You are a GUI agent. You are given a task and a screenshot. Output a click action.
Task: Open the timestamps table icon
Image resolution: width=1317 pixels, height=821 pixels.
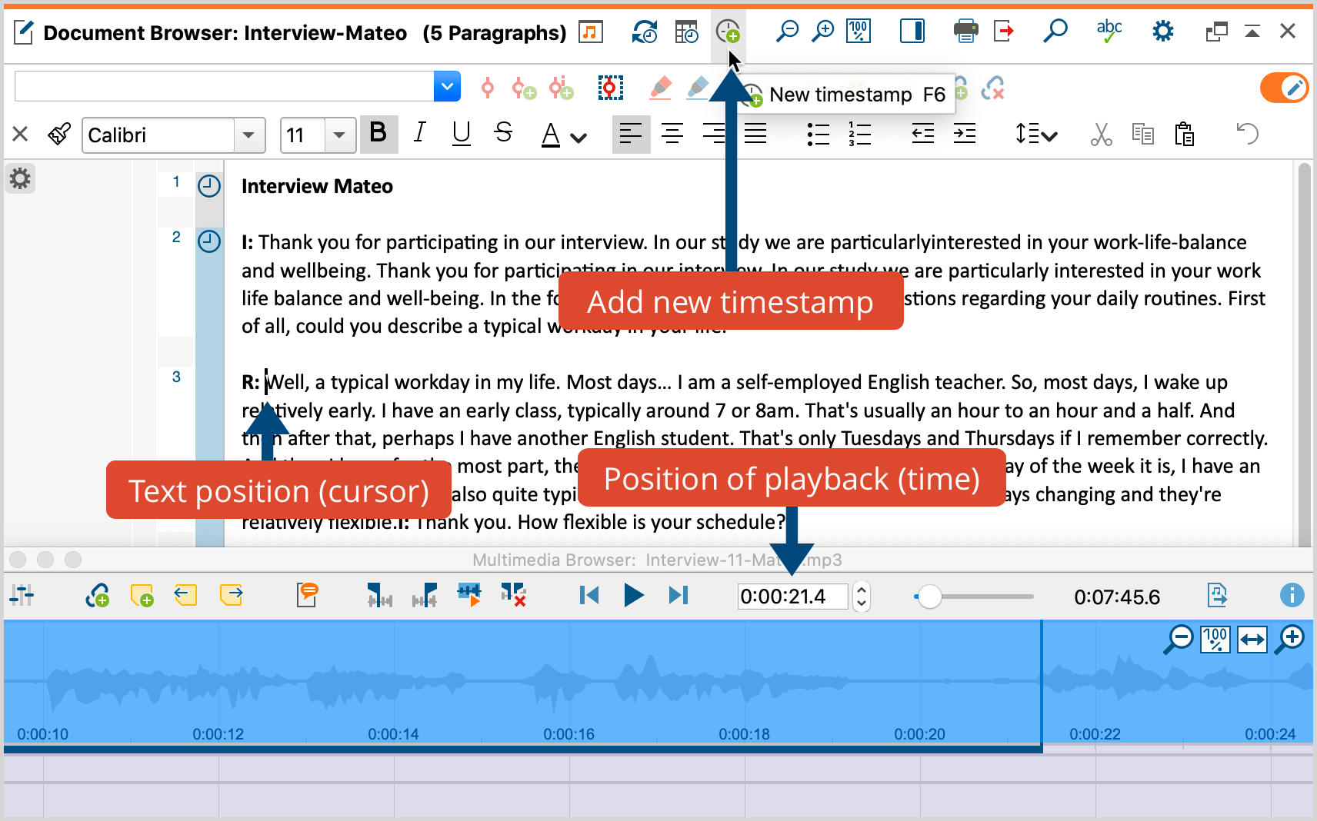coord(686,32)
